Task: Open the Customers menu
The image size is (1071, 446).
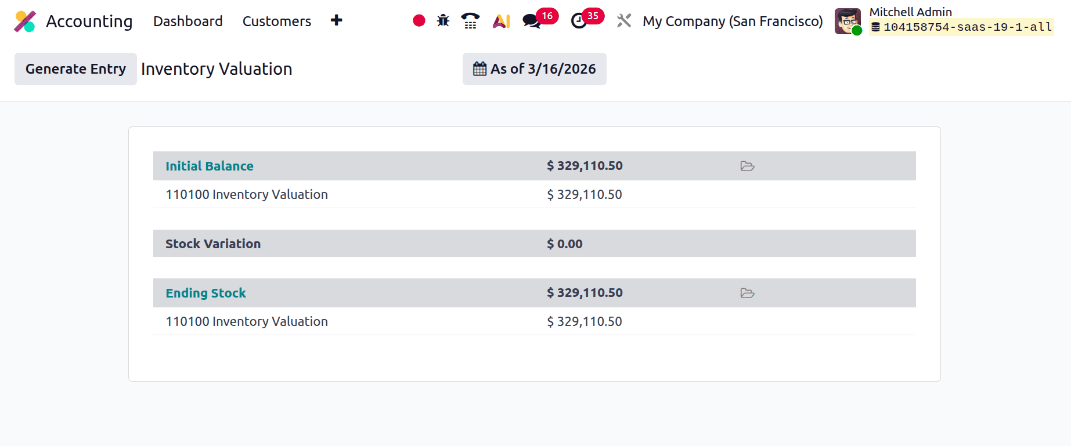Action: click(x=277, y=21)
